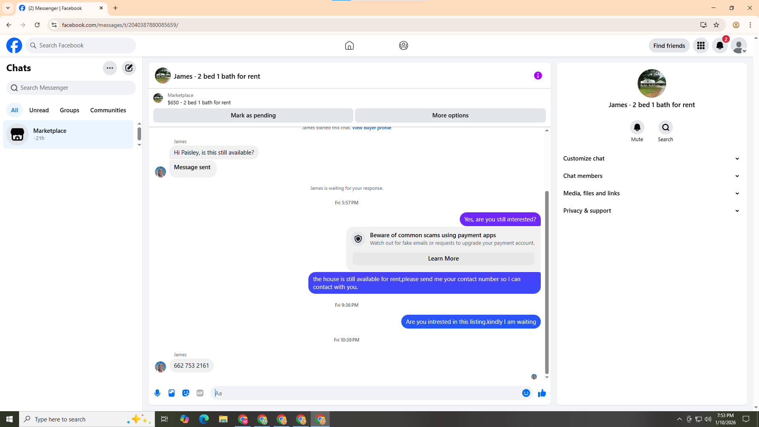Open View buyer profile link

point(372,128)
